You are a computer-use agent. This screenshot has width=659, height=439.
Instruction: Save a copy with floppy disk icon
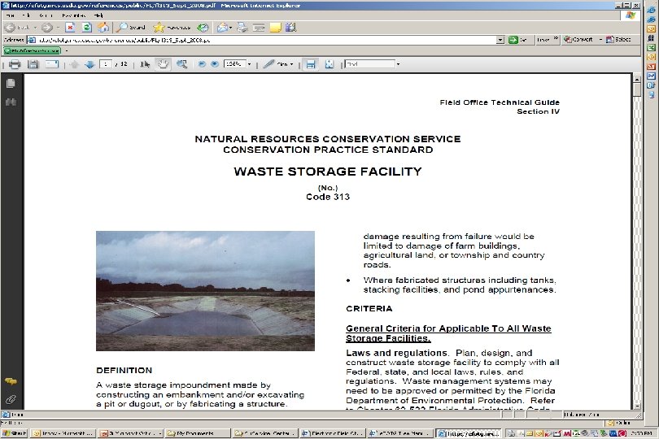click(x=33, y=64)
